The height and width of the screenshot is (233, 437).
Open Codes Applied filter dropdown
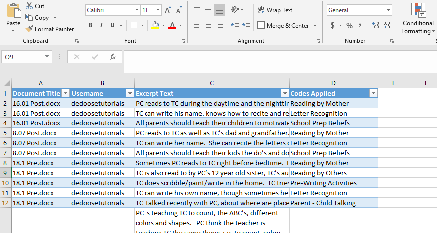(373, 93)
